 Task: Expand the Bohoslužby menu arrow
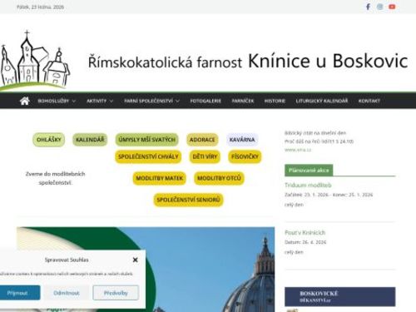click(74, 101)
